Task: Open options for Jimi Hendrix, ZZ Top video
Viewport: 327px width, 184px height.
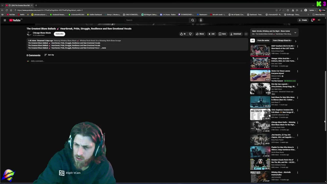Action: pyautogui.click(x=298, y=135)
